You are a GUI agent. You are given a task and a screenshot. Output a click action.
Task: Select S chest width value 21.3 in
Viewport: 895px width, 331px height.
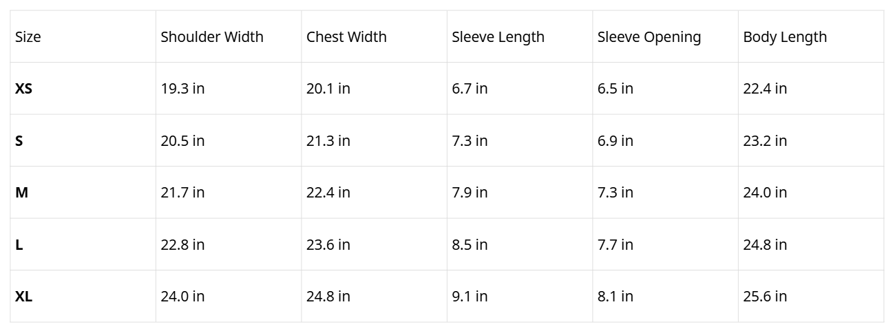(328, 141)
